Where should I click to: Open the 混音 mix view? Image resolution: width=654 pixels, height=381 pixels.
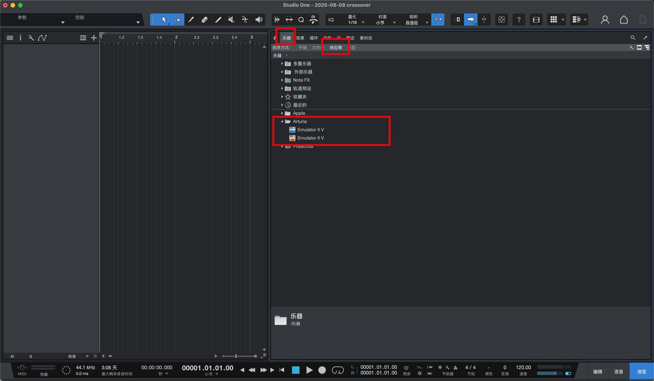click(x=619, y=371)
